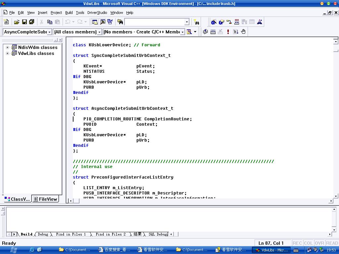The image size is (339, 254).
Task: Save the file with the floppy icon
Action: click(x=24, y=22)
